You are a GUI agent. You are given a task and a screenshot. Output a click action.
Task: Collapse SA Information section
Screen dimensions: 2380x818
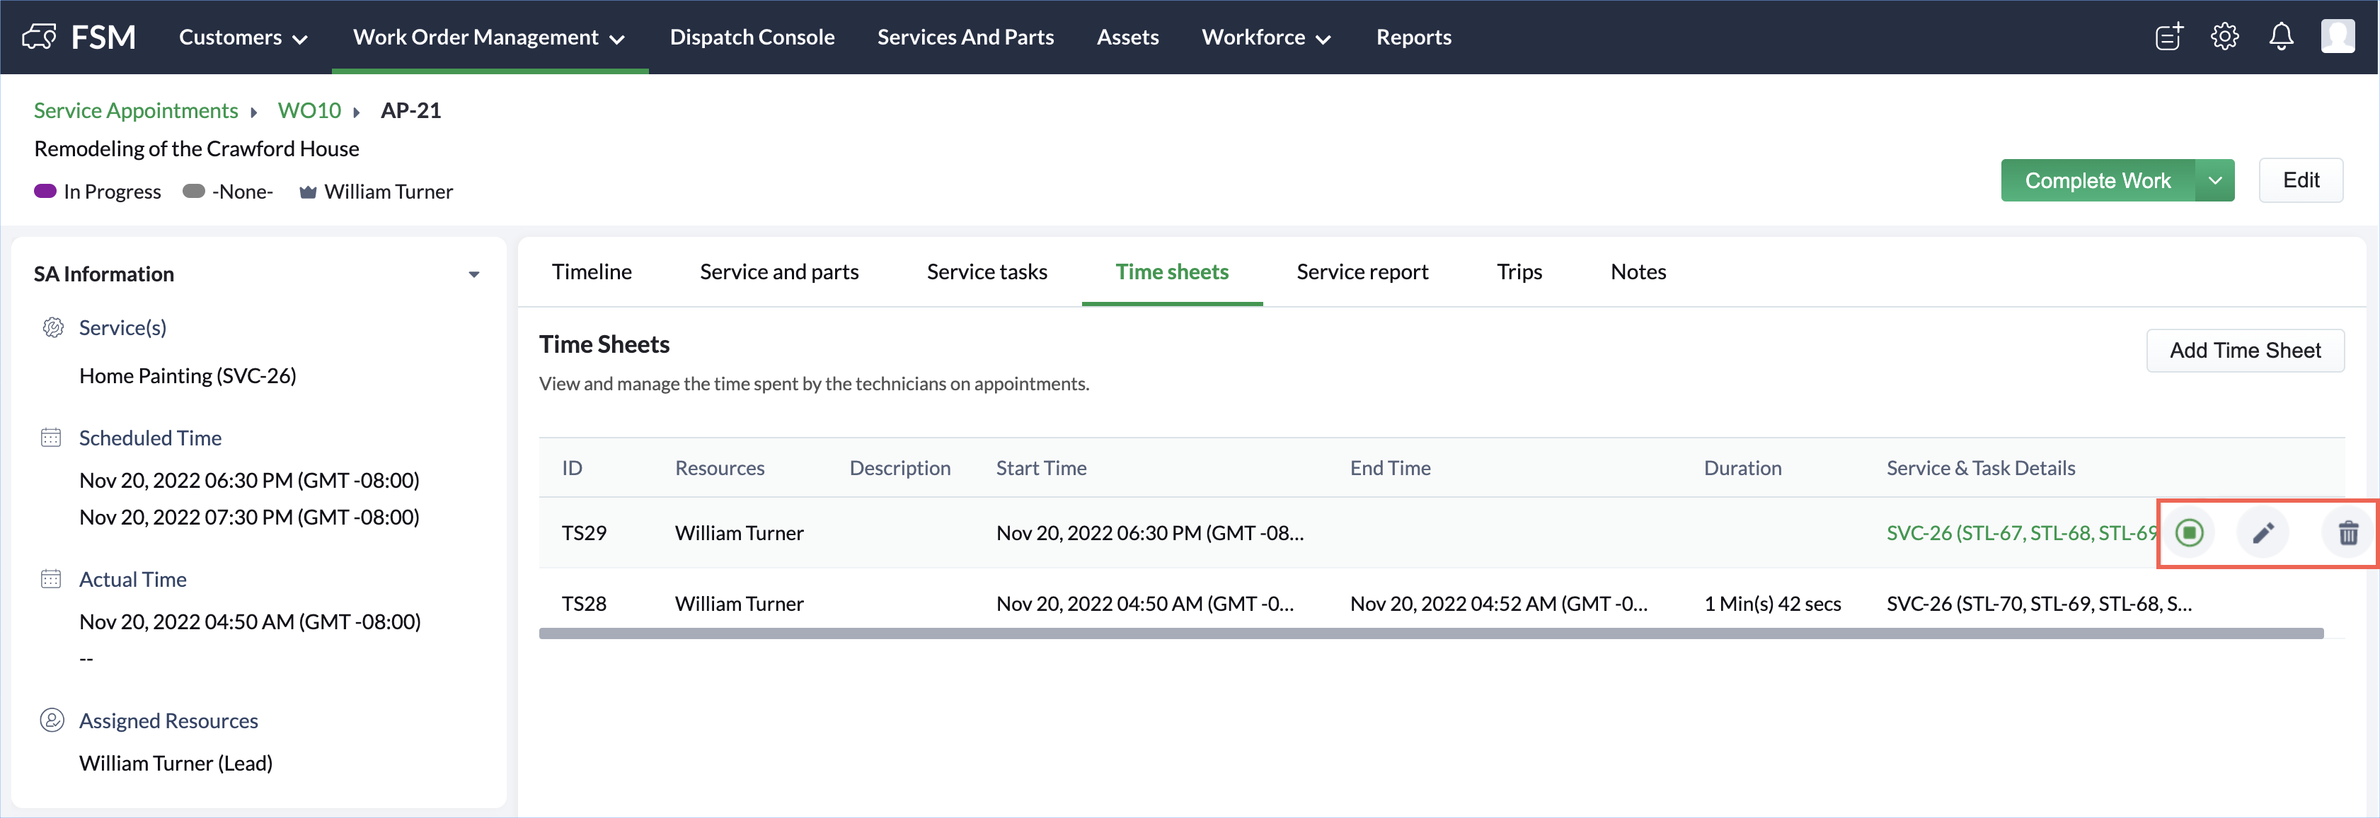tap(474, 274)
